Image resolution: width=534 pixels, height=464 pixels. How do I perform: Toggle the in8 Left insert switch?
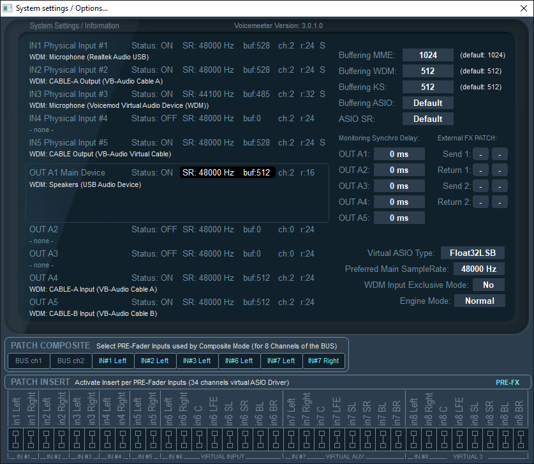pyautogui.click(x=413, y=439)
